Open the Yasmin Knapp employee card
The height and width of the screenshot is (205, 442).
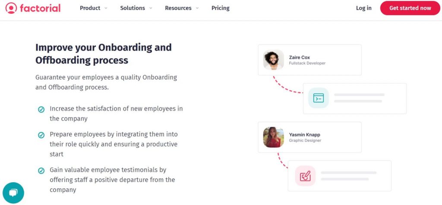(x=310, y=138)
